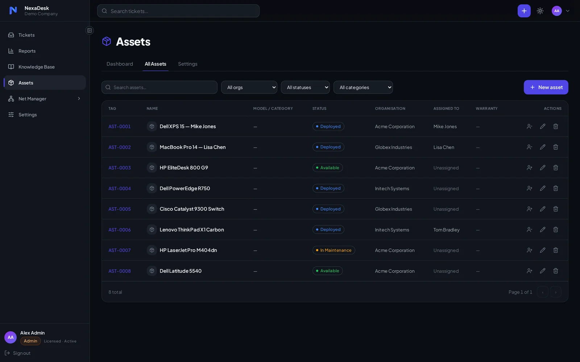Open asset tag AST-0007 link
This screenshot has height=362, width=580.
tap(120, 251)
